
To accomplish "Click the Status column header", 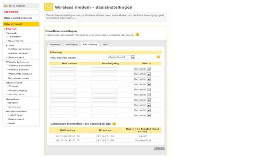I will [x=146, y=63].
